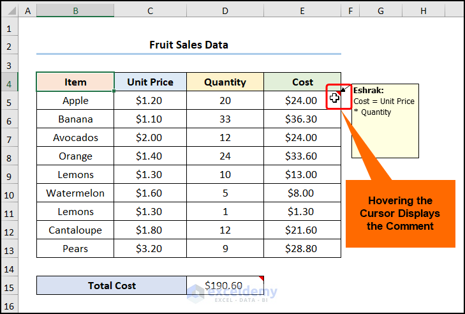Select the $28.80 cost cell
The width and height of the screenshot is (465, 314).
(302, 248)
